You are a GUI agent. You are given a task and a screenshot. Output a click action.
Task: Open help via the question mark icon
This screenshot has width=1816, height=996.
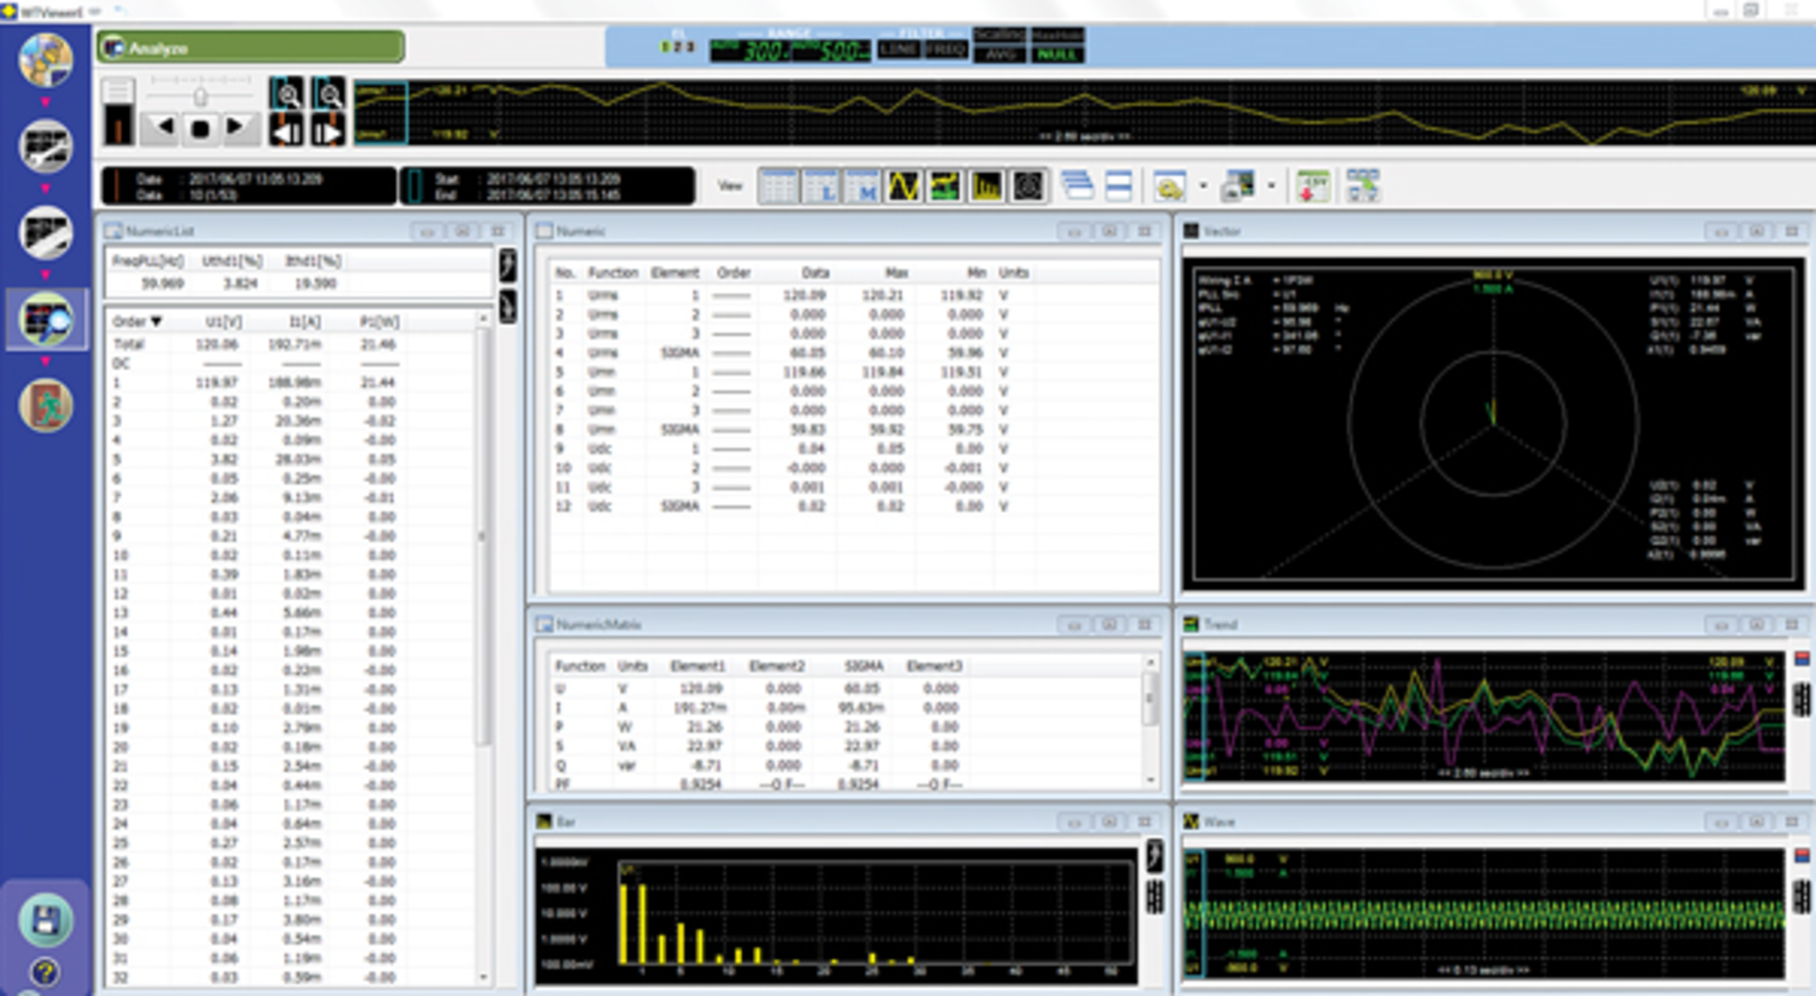(45, 971)
